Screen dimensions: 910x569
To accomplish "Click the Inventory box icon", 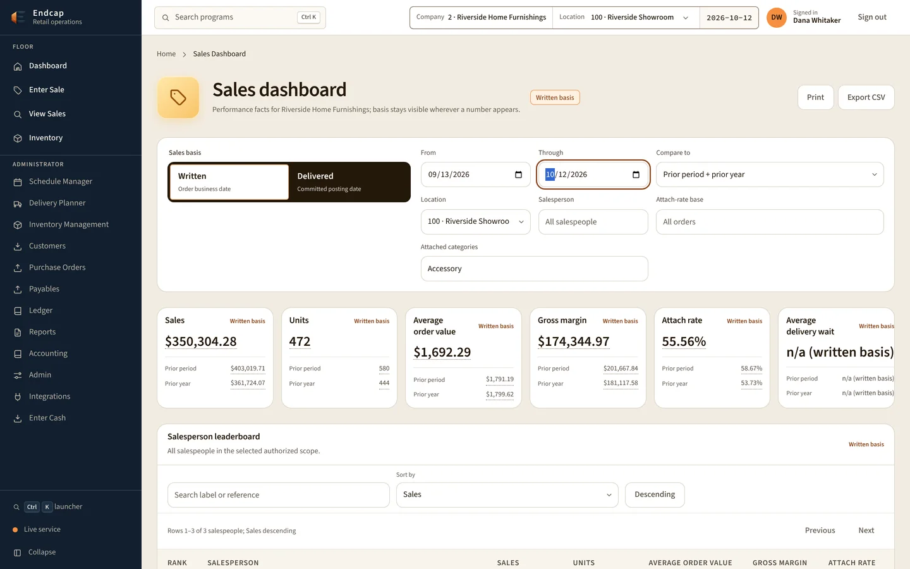I will pyautogui.click(x=18, y=138).
